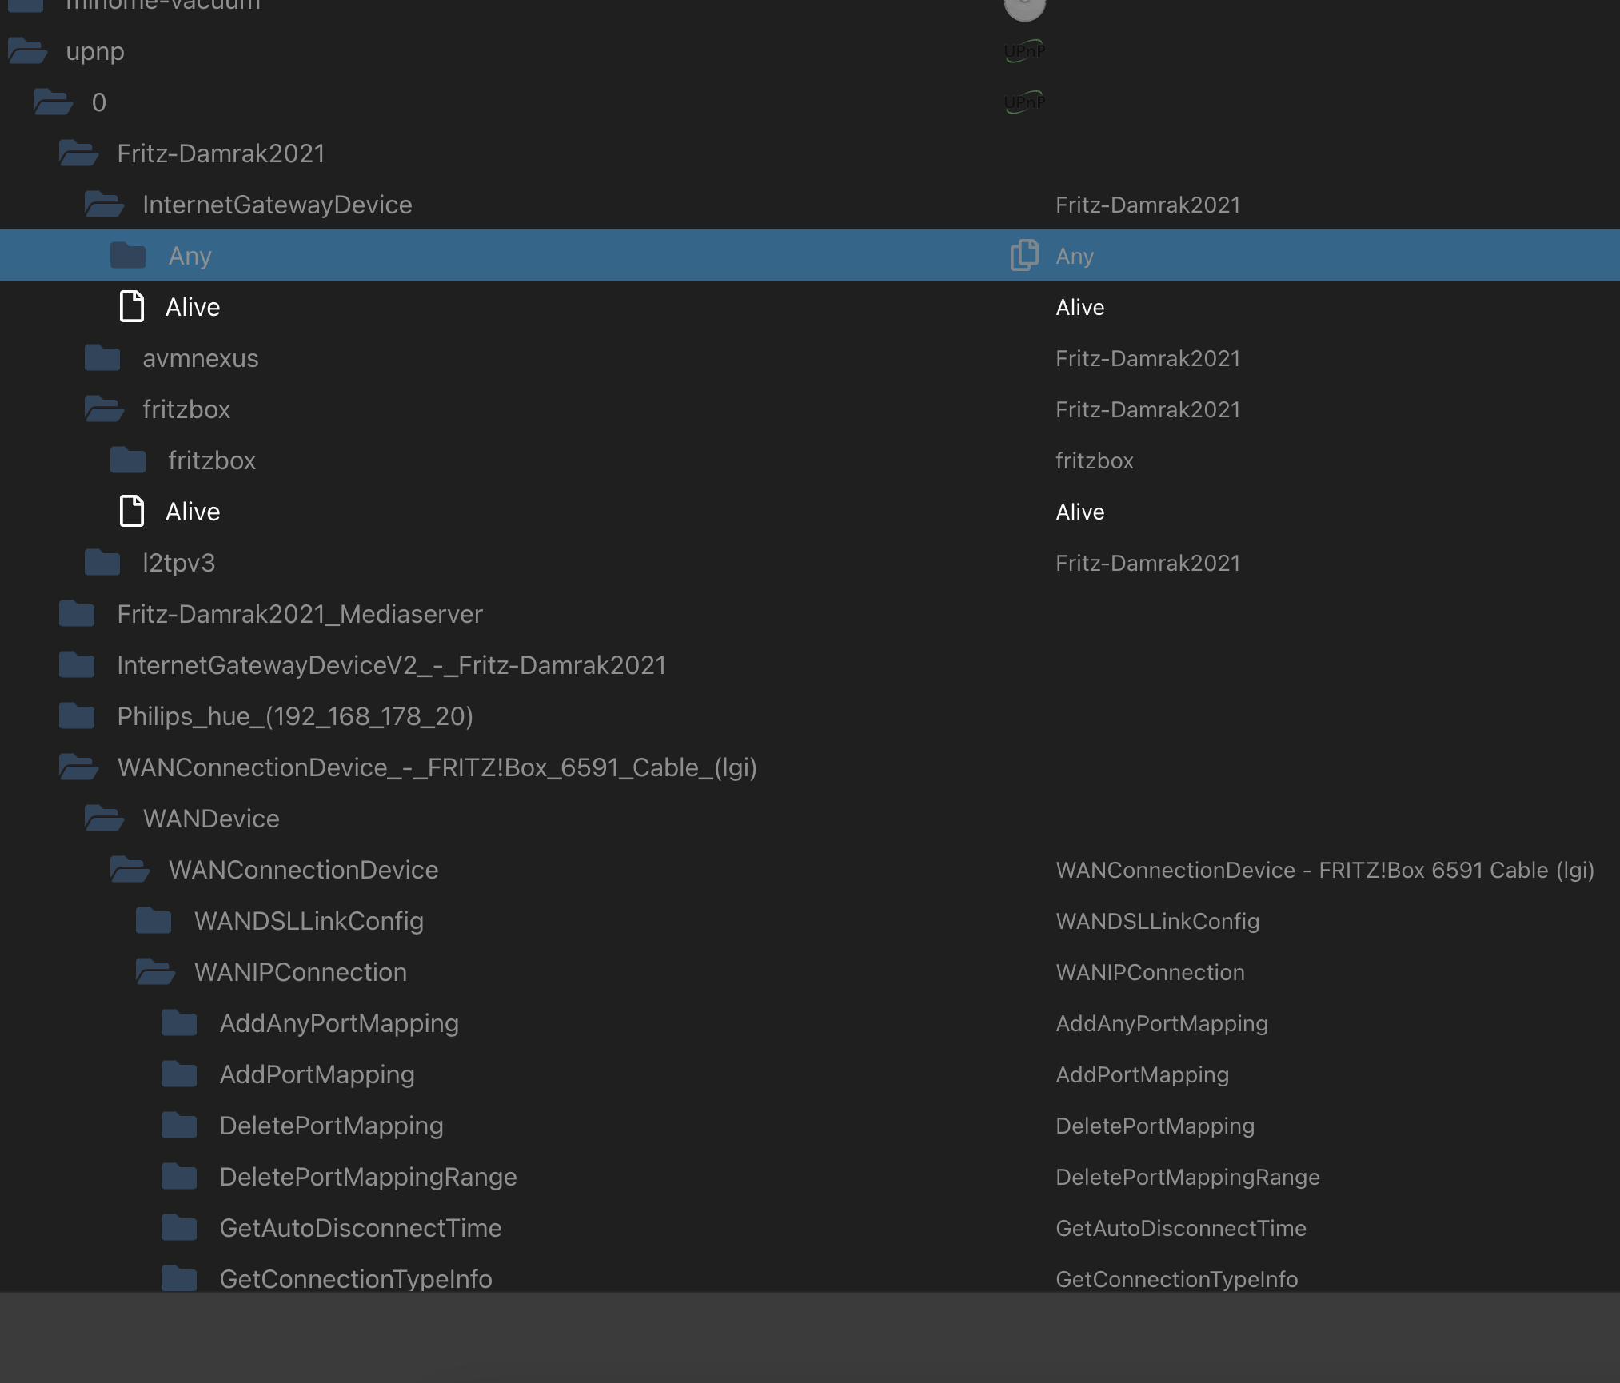Expand the Philips_hue folder icon
Viewport: 1620px width, 1383px height.
pyautogui.click(x=77, y=716)
